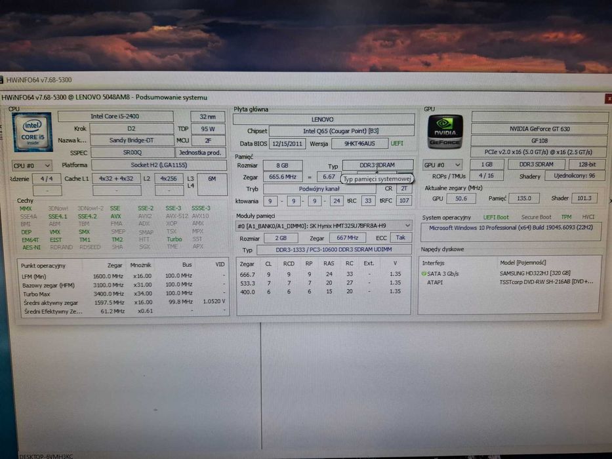Click the LFM (Min) operating point row

(123, 276)
